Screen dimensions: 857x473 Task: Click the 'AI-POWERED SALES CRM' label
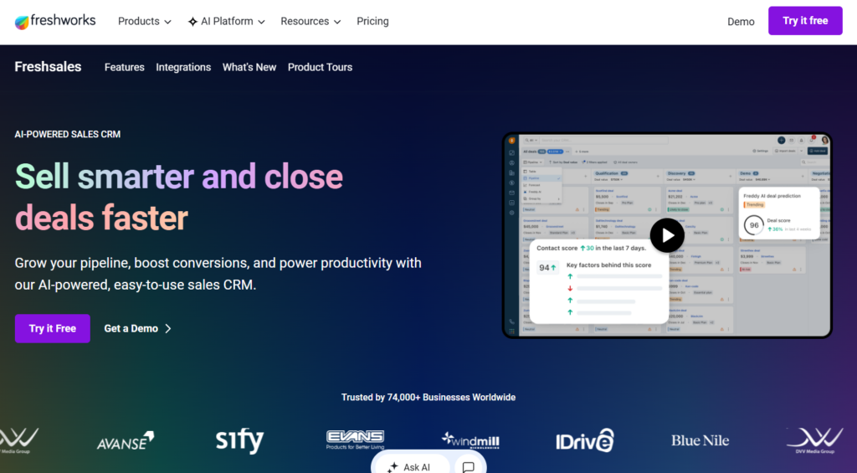click(68, 135)
